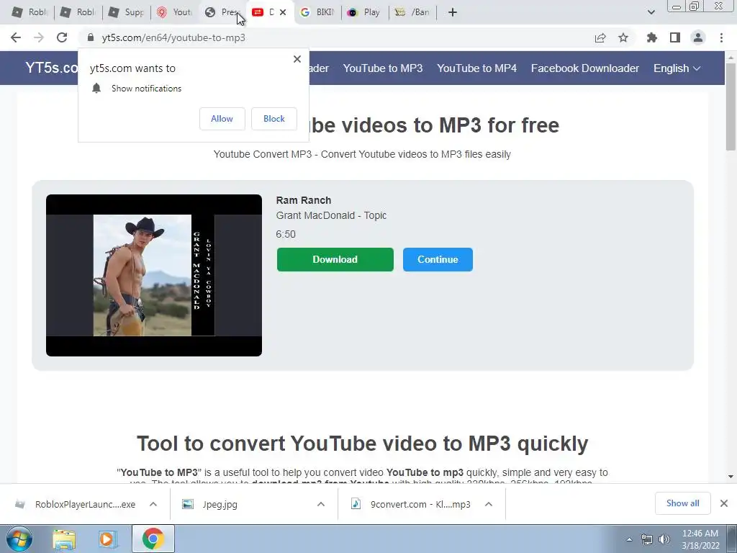Expand the English language dropdown
This screenshot has height=553, width=737.
tap(677, 68)
